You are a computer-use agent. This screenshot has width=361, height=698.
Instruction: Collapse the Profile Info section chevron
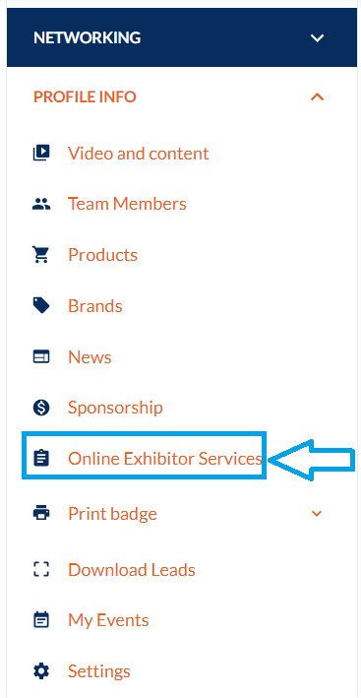tap(317, 96)
